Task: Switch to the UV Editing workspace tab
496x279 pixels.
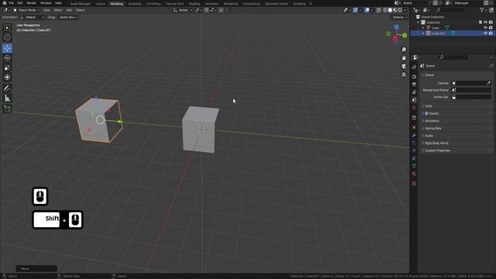Action: (x=153, y=4)
